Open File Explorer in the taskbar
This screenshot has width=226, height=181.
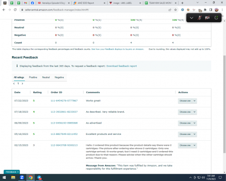click(x=13, y=177)
